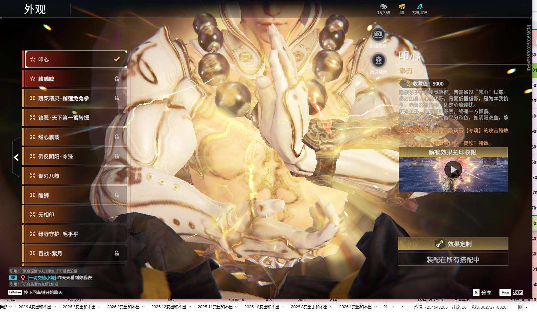Open dropdown arrow on 2025.11卖出和不出 tab
The height and width of the screenshot is (312, 537).
pyautogui.click(x=237, y=307)
